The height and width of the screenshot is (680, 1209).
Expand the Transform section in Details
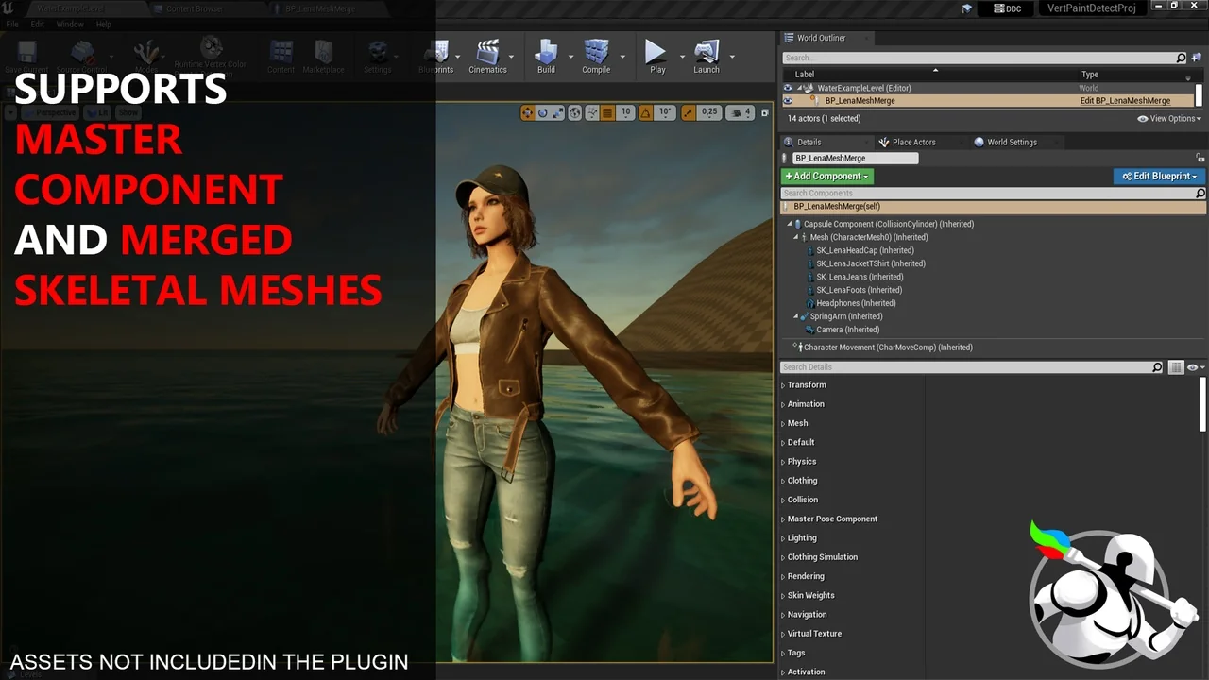click(x=806, y=384)
